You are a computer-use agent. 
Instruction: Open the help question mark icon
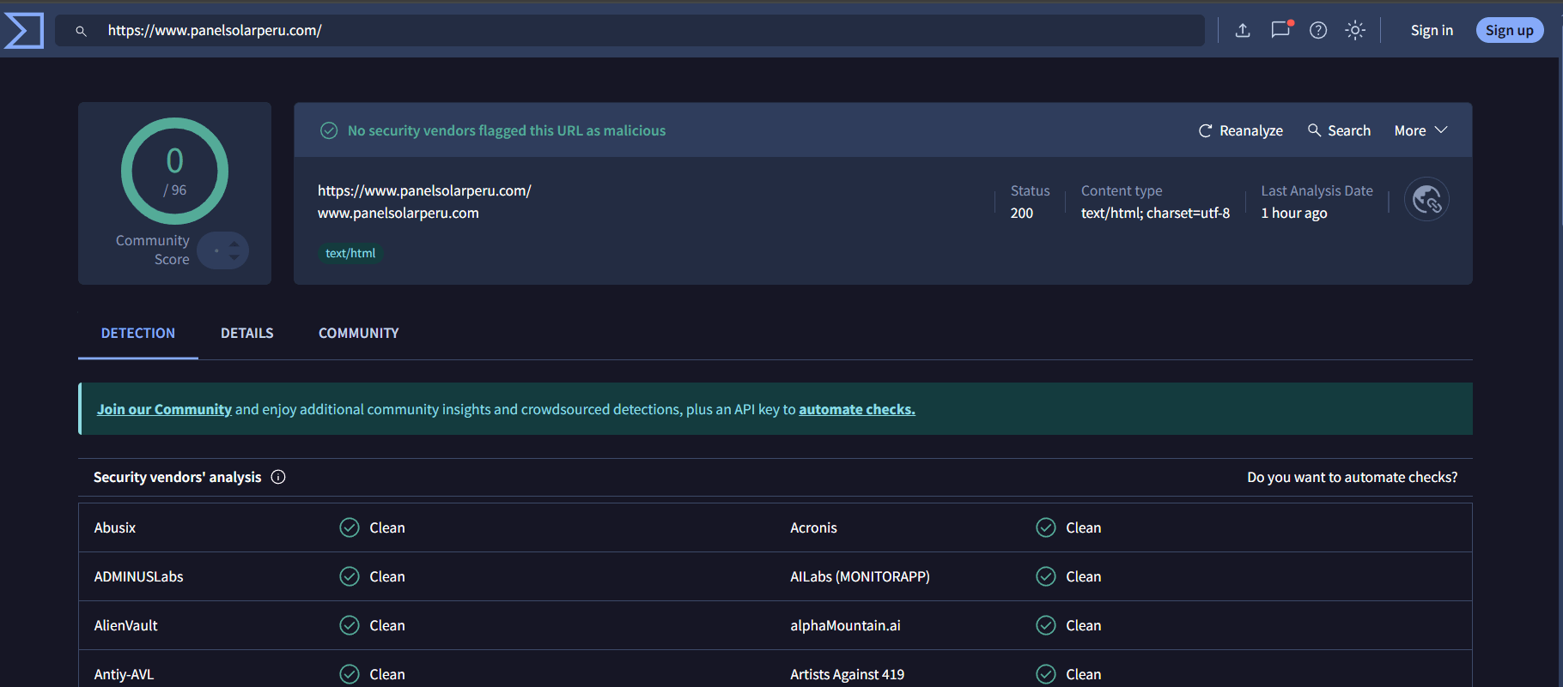(x=1318, y=31)
